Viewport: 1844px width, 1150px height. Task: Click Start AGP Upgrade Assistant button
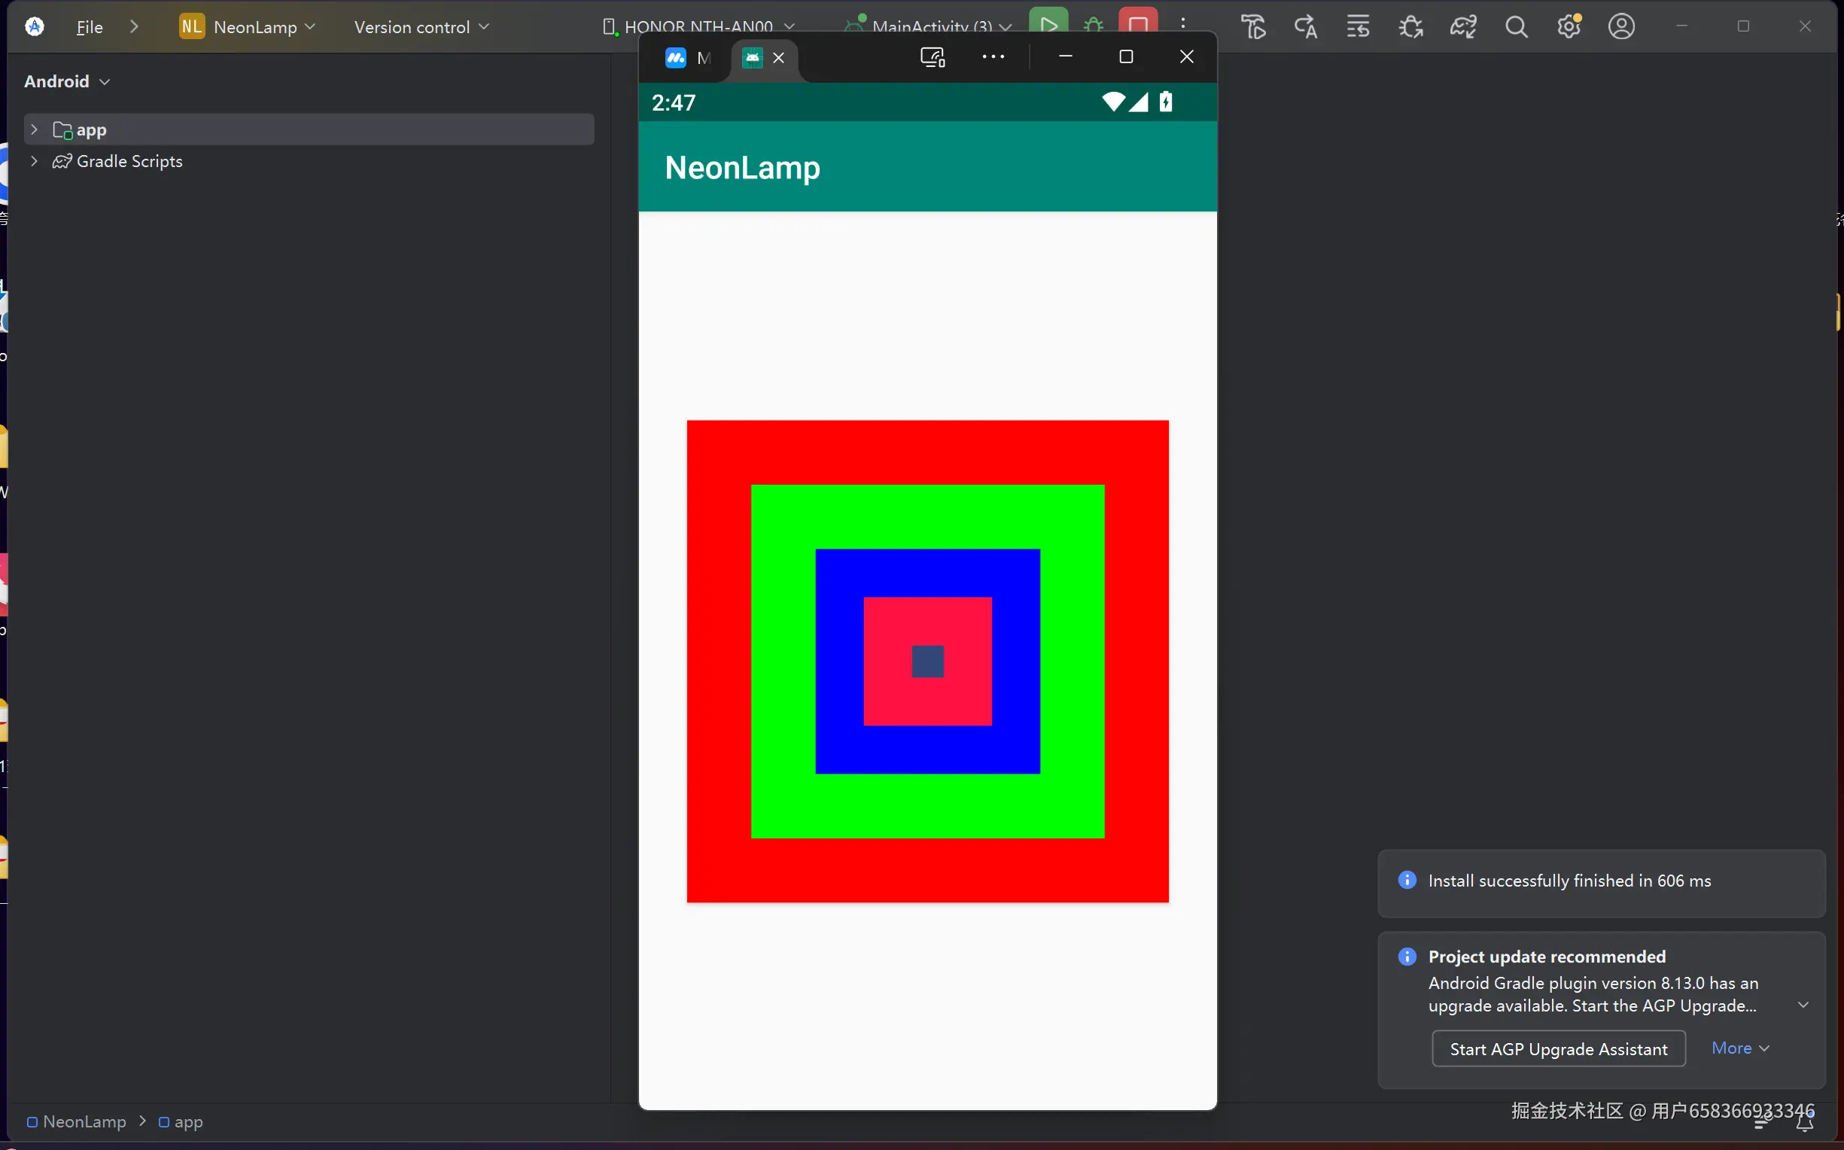tap(1558, 1049)
